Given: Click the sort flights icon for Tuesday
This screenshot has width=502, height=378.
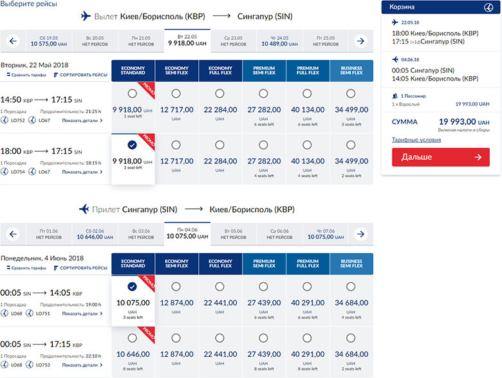Looking at the screenshot, I should 57,75.
